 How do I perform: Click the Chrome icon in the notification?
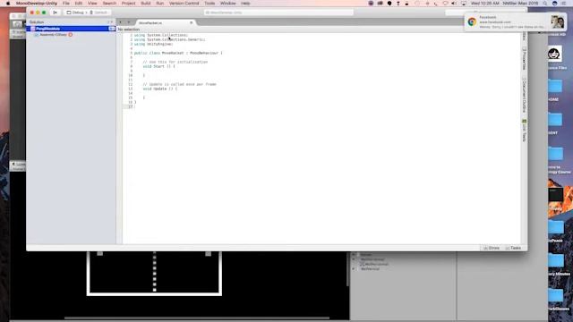click(x=472, y=21)
